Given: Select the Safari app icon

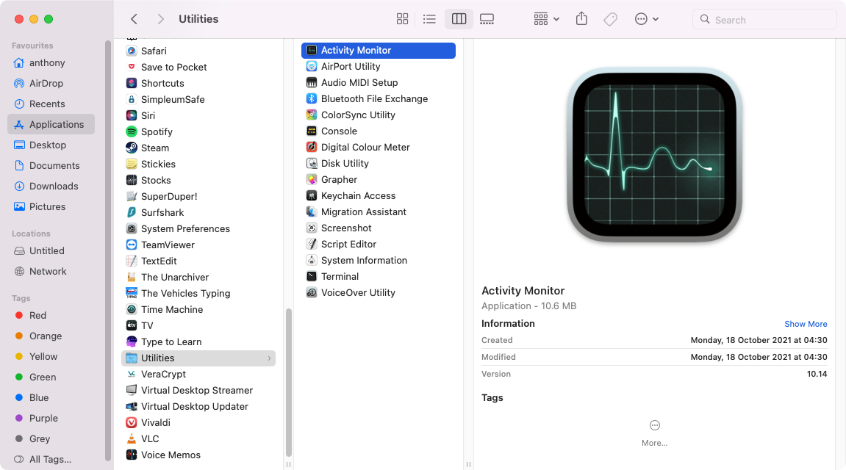Looking at the screenshot, I should [131, 51].
